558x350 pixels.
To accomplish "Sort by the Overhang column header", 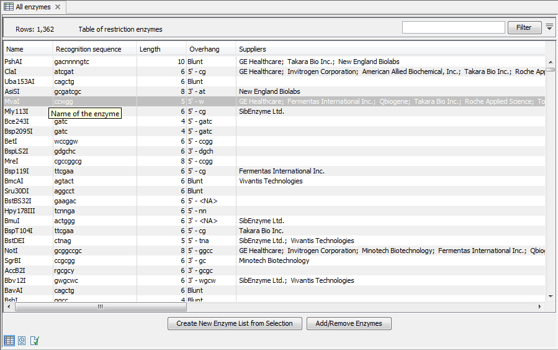I will coord(211,49).
